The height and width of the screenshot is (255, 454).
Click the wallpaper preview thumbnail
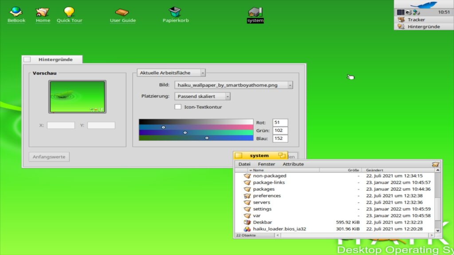77,97
